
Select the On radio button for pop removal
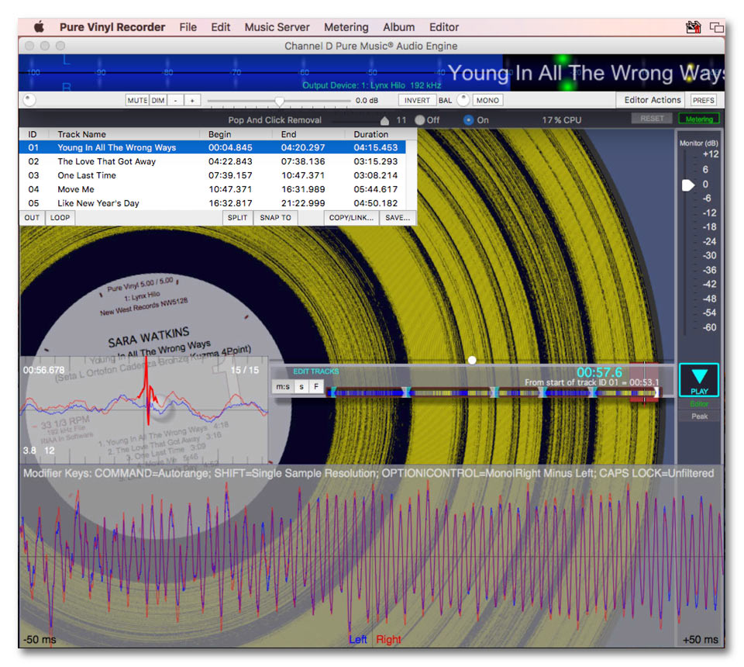coord(468,120)
